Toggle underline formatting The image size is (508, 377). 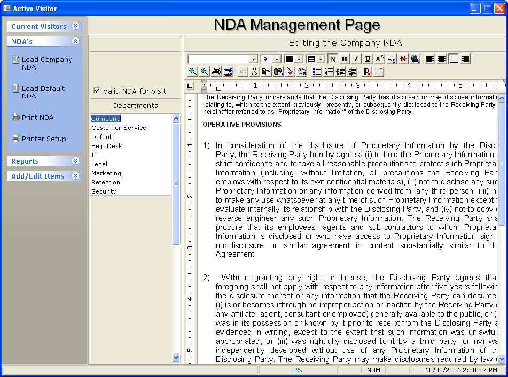coord(368,59)
